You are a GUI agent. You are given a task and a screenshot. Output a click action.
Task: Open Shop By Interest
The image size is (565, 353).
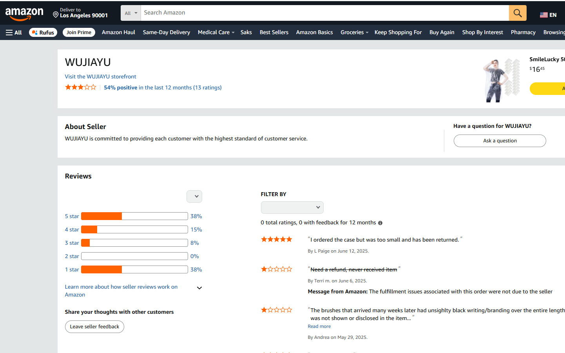(482, 32)
